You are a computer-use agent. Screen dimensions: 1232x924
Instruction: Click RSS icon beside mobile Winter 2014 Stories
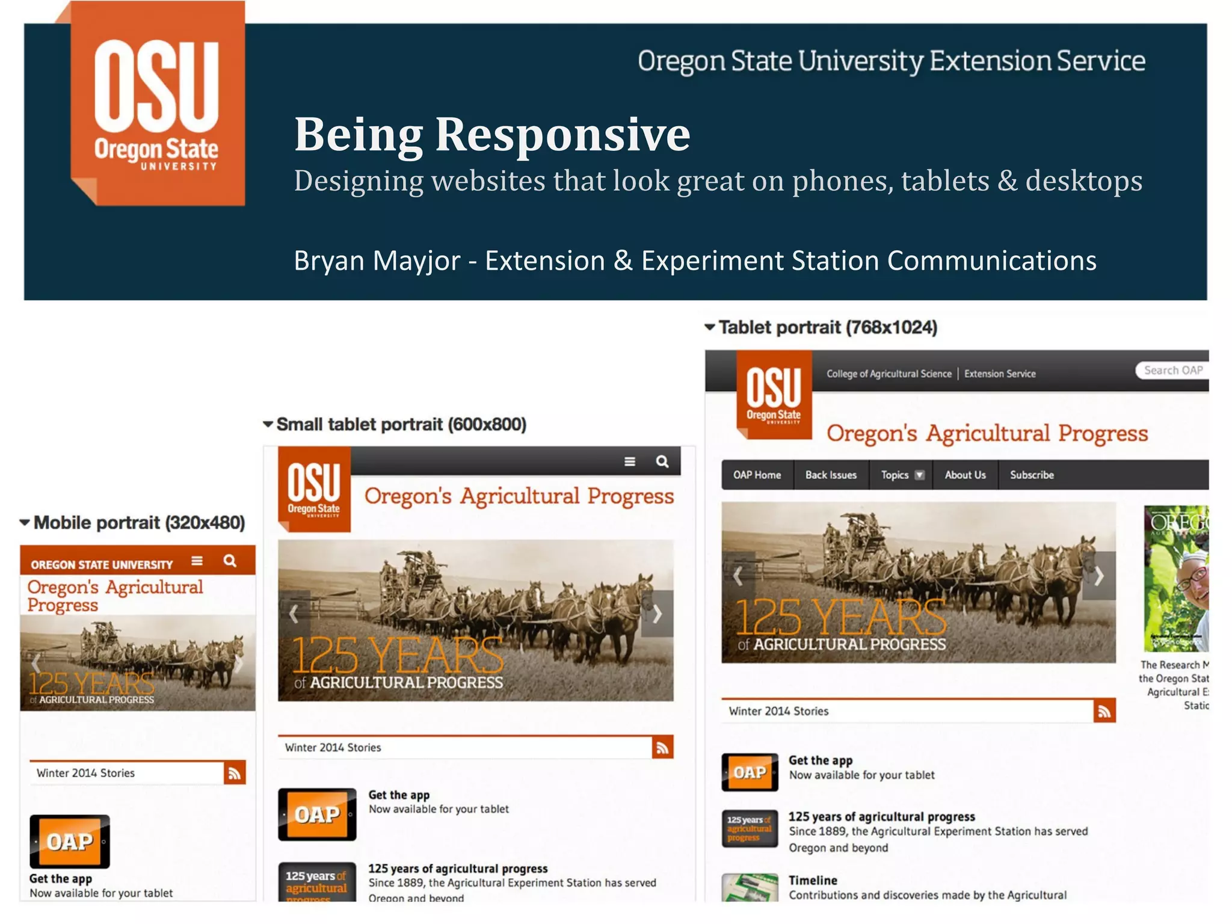235,774
